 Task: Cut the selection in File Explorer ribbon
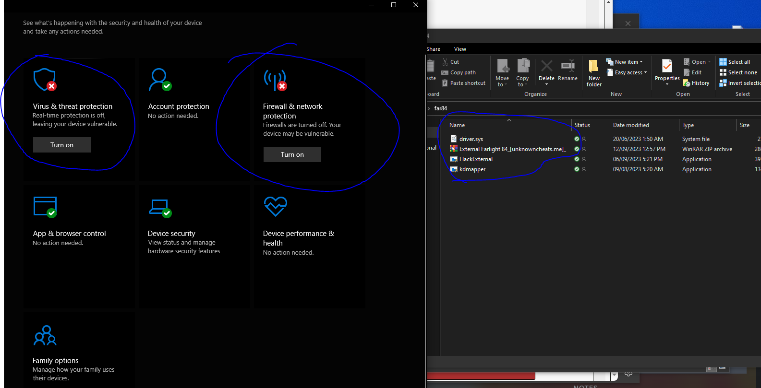tap(450, 62)
